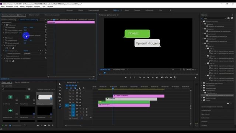236x133 pixels.
Task: Select the Zoom magnifier tool
Action: point(60,104)
